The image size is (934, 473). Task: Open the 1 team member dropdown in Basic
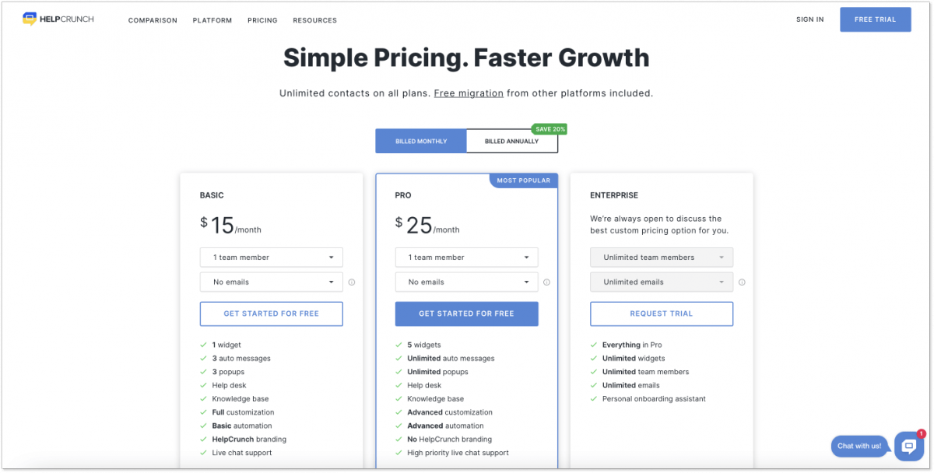[271, 257]
